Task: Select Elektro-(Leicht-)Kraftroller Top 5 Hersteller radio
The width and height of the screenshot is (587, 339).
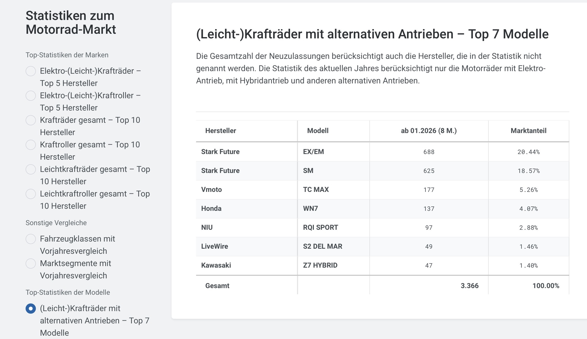Action: coord(31,95)
